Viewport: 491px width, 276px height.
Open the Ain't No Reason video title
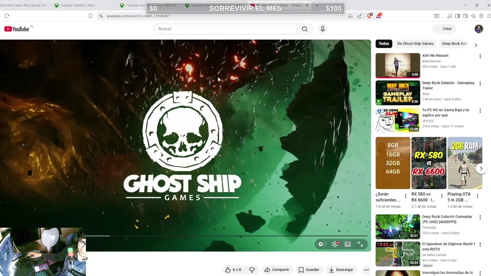(x=435, y=56)
